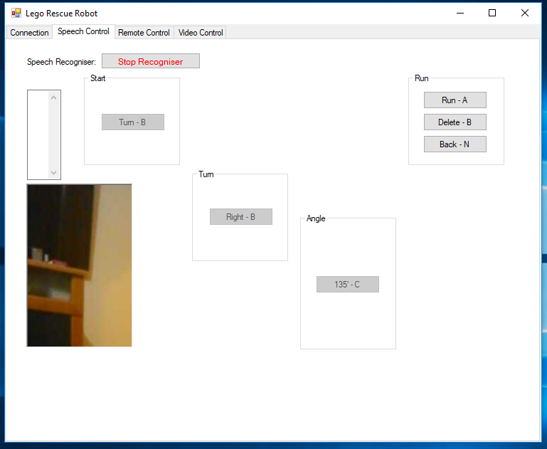The width and height of the screenshot is (547, 449).
Task: Switch to the Connection tab
Action: (29, 33)
